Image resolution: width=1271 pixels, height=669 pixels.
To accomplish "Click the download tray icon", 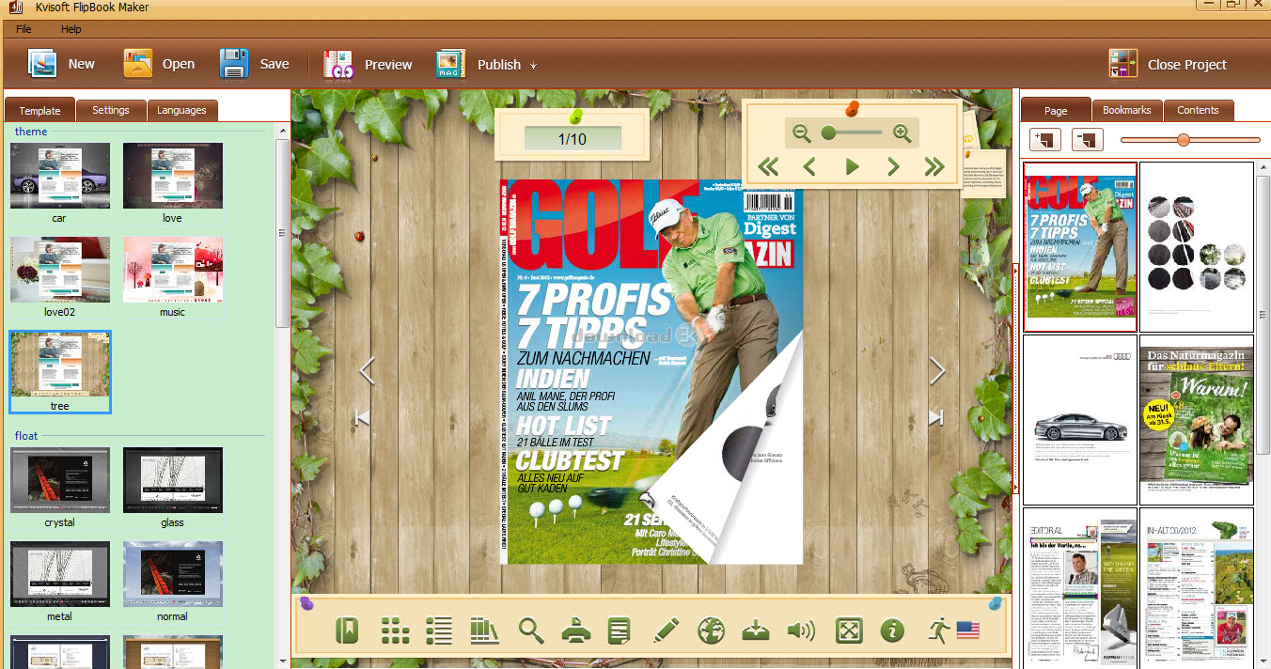I will pyautogui.click(x=756, y=630).
